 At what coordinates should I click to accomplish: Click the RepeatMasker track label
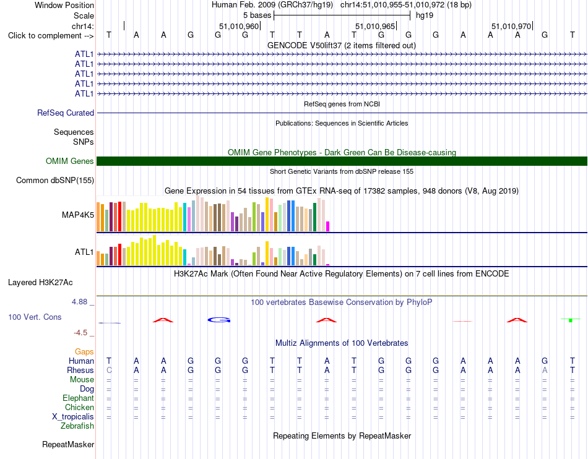pyautogui.click(x=68, y=444)
